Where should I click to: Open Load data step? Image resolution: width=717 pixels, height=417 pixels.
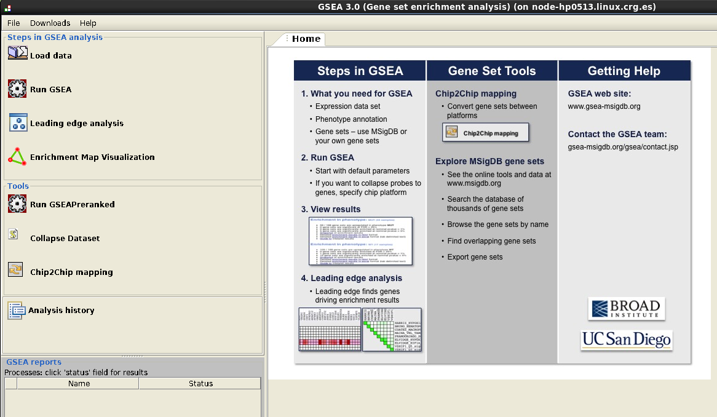click(51, 56)
